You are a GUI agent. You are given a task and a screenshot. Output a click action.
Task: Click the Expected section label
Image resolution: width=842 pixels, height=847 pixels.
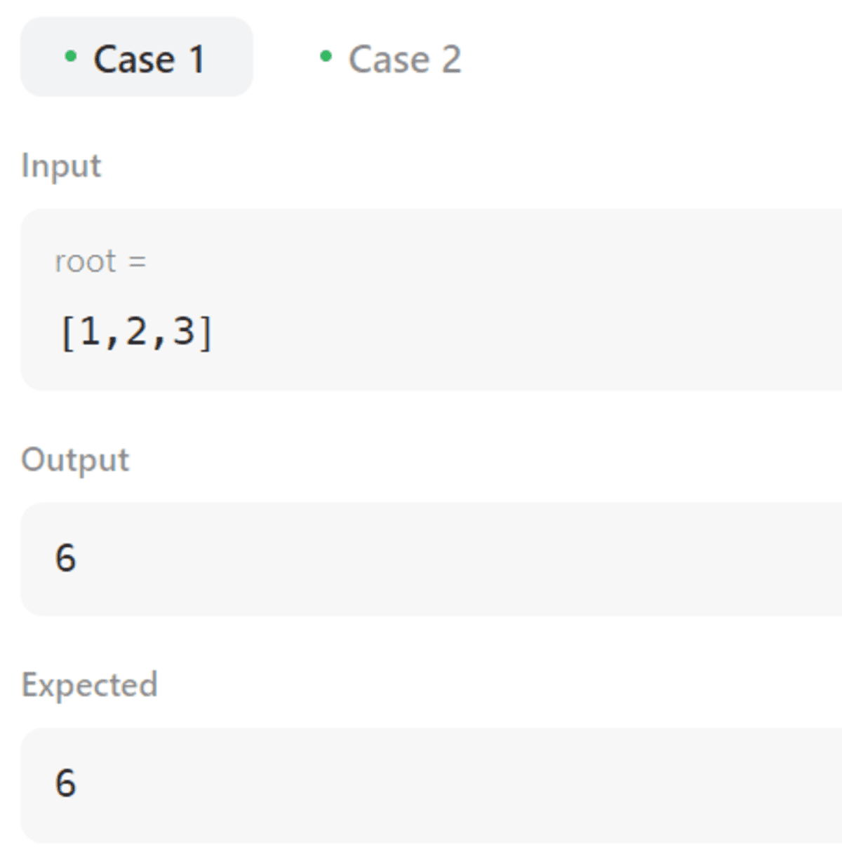pyautogui.click(x=89, y=685)
